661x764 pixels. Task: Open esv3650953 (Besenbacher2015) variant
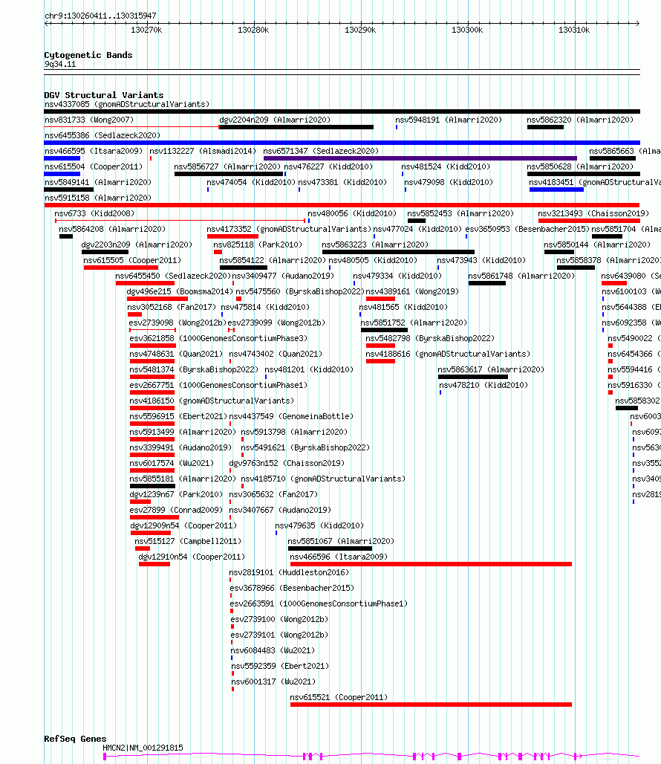coord(527,229)
